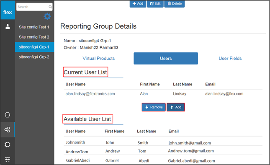Image resolution: width=270 pixels, height=165 pixels.
Task: Open the user profile icon in sidebar
Action: pos(8,27)
